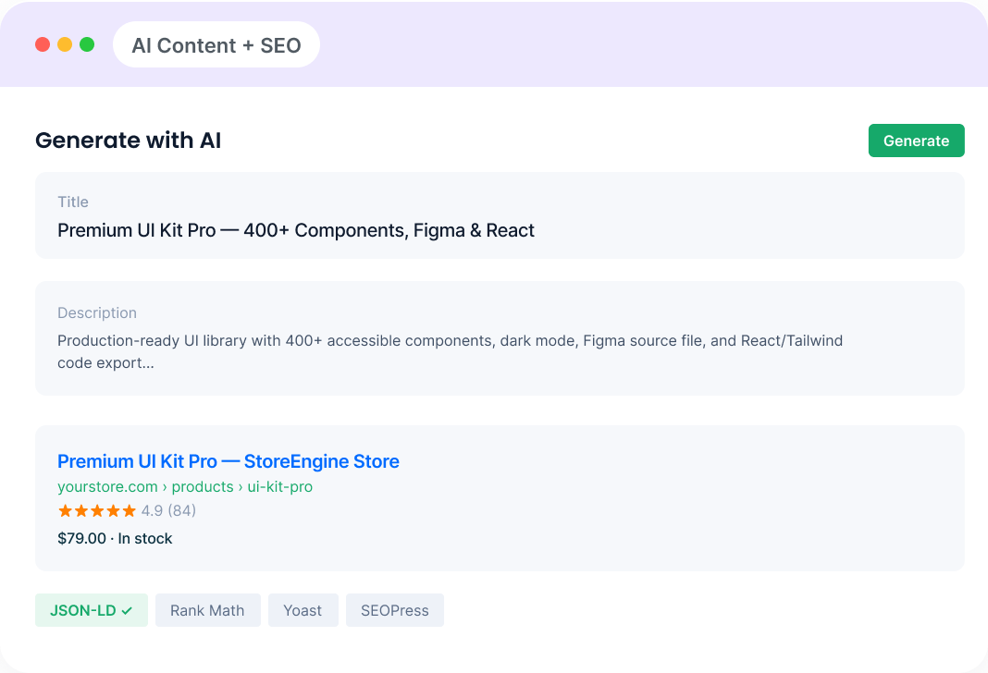Click the Generate with AI heading

pos(128,140)
